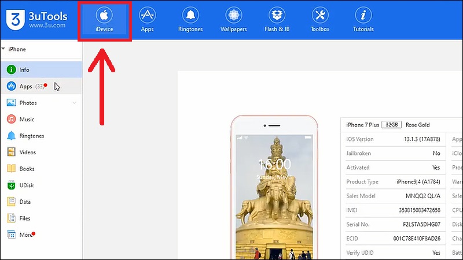This screenshot has height=260, width=463.
Task: Open the Flash & JB tab
Action: 277,20
